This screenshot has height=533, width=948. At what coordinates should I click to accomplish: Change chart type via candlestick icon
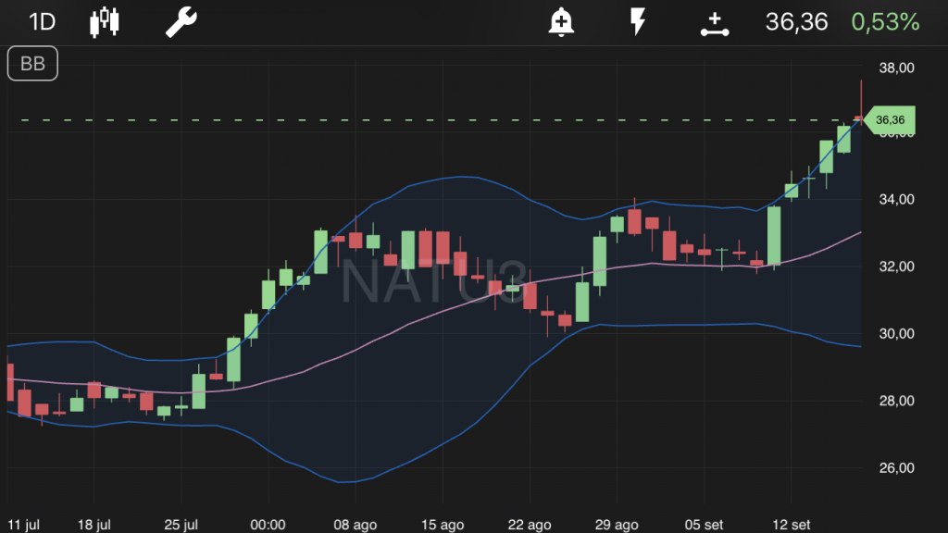click(x=104, y=22)
